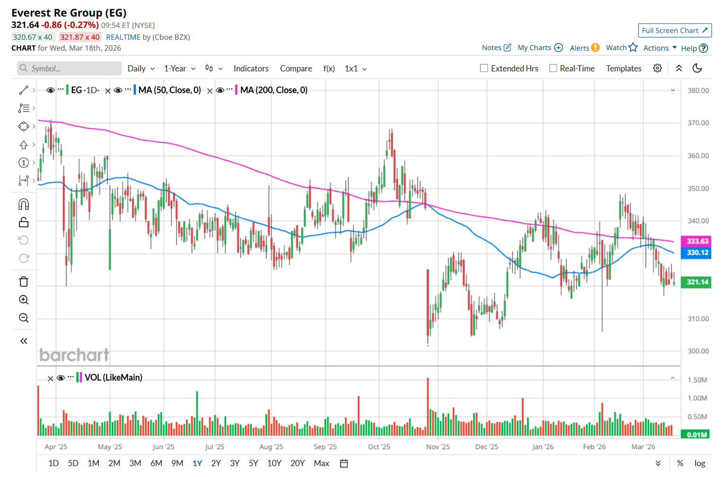Toggle visibility of the EG price series

(x=50, y=90)
